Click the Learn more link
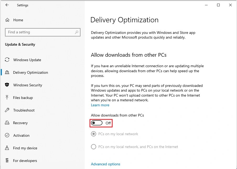The width and height of the screenshot is (237, 169). click(x=100, y=105)
